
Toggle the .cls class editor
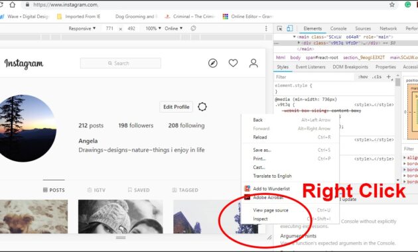[377, 77]
